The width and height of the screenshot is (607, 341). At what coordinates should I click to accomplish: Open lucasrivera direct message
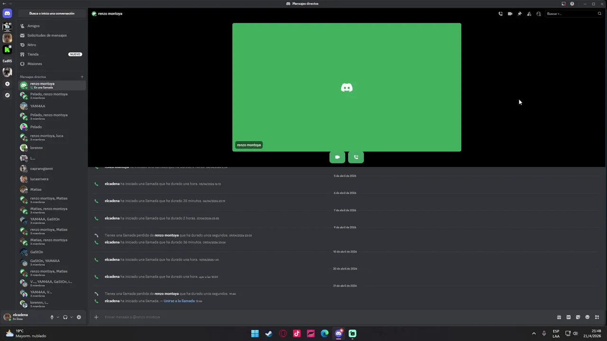point(52,179)
